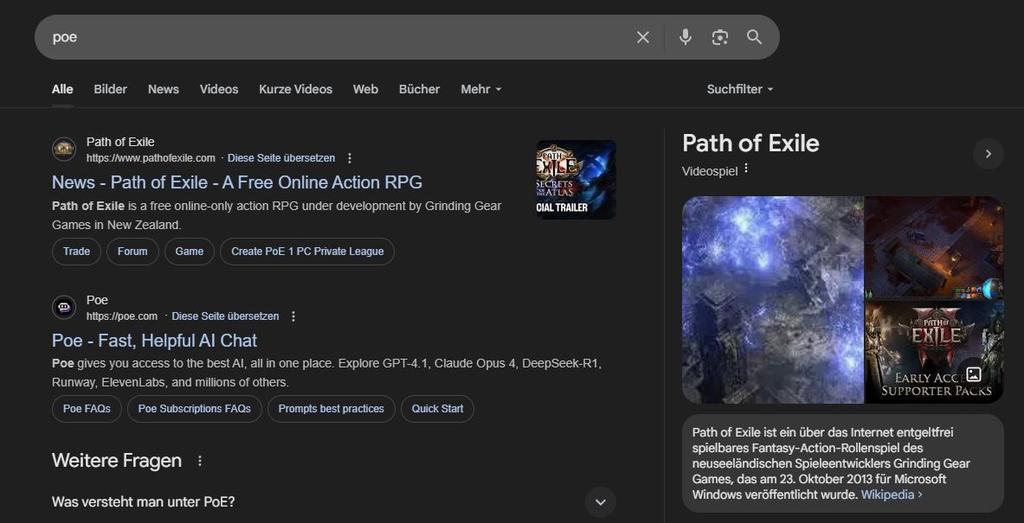Open the Suchfilter dropdown
1024x523 pixels.
740,89
